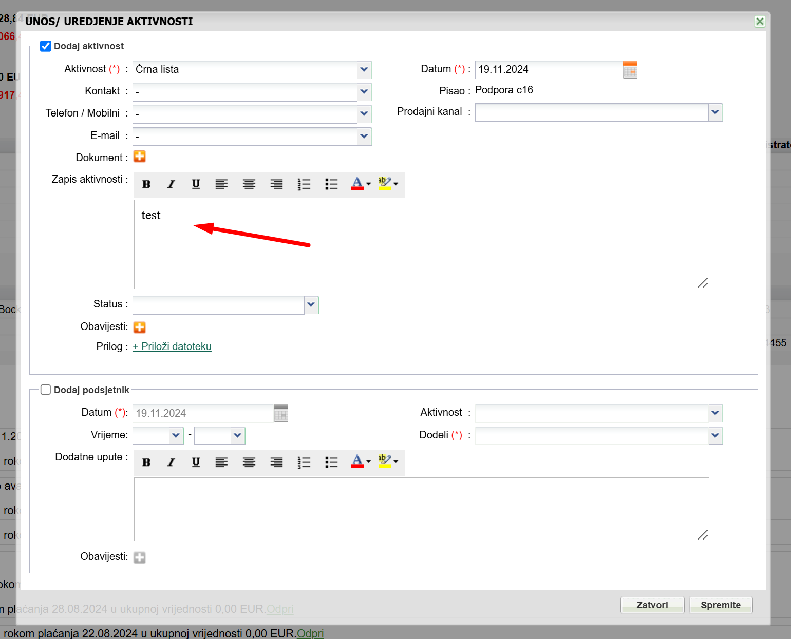The image size is (791, 639).
Task: Click the resize grip of Zapis aktivnosti area
Action: [703, 283]
